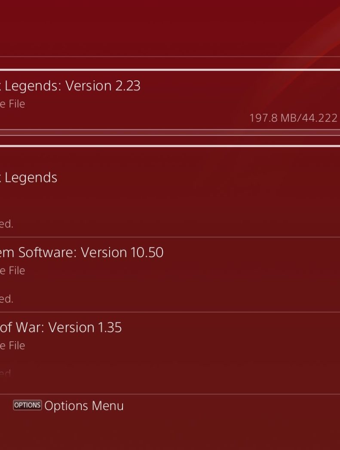Click the OPTIONS button icon

(x=27, y=405)
